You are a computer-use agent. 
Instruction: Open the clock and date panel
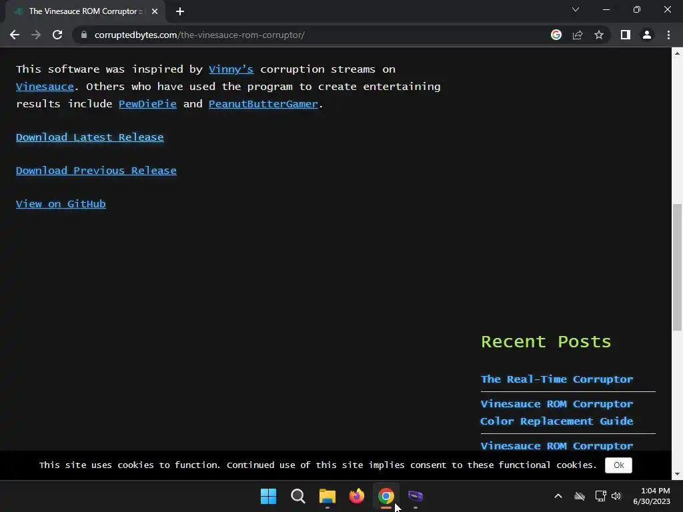click(x=652, y=496)
